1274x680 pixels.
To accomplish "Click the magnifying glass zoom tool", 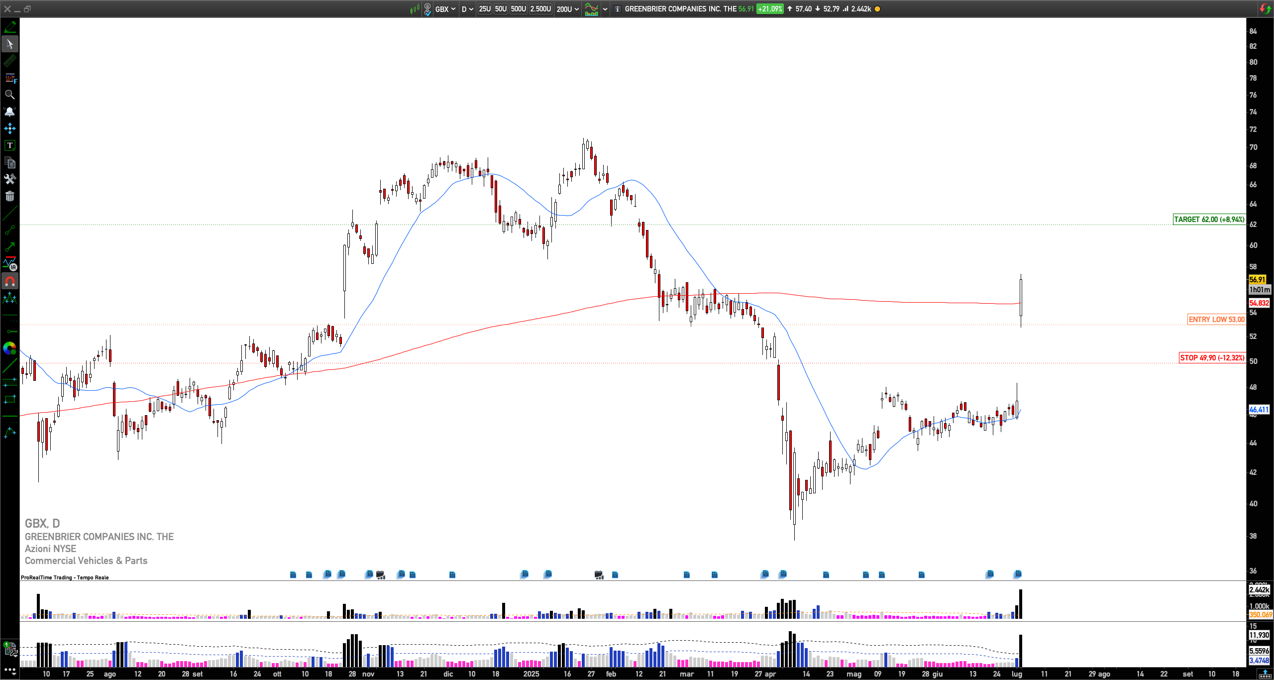I will (9, 95).
